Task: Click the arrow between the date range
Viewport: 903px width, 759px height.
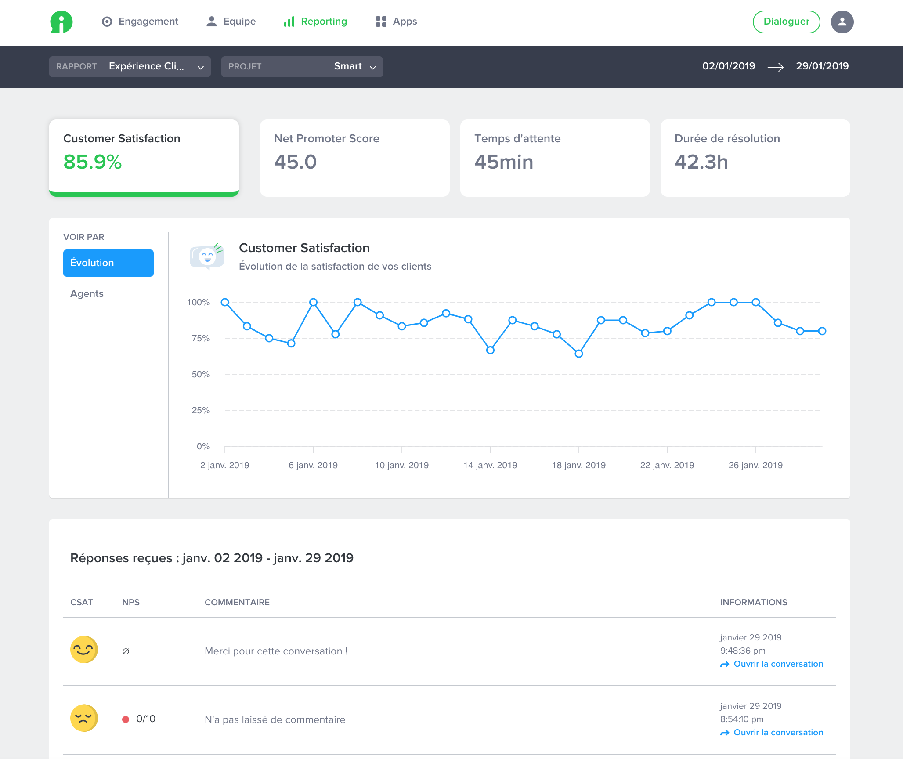Action: pyautogui.click(x=775, y=67)
